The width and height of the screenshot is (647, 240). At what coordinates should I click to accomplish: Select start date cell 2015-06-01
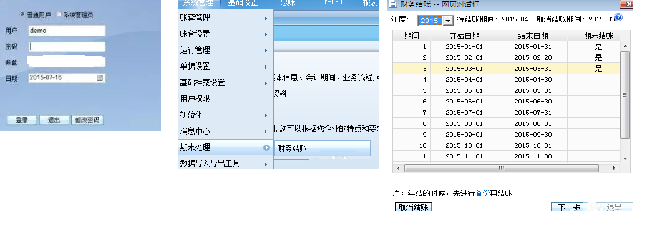465,102
